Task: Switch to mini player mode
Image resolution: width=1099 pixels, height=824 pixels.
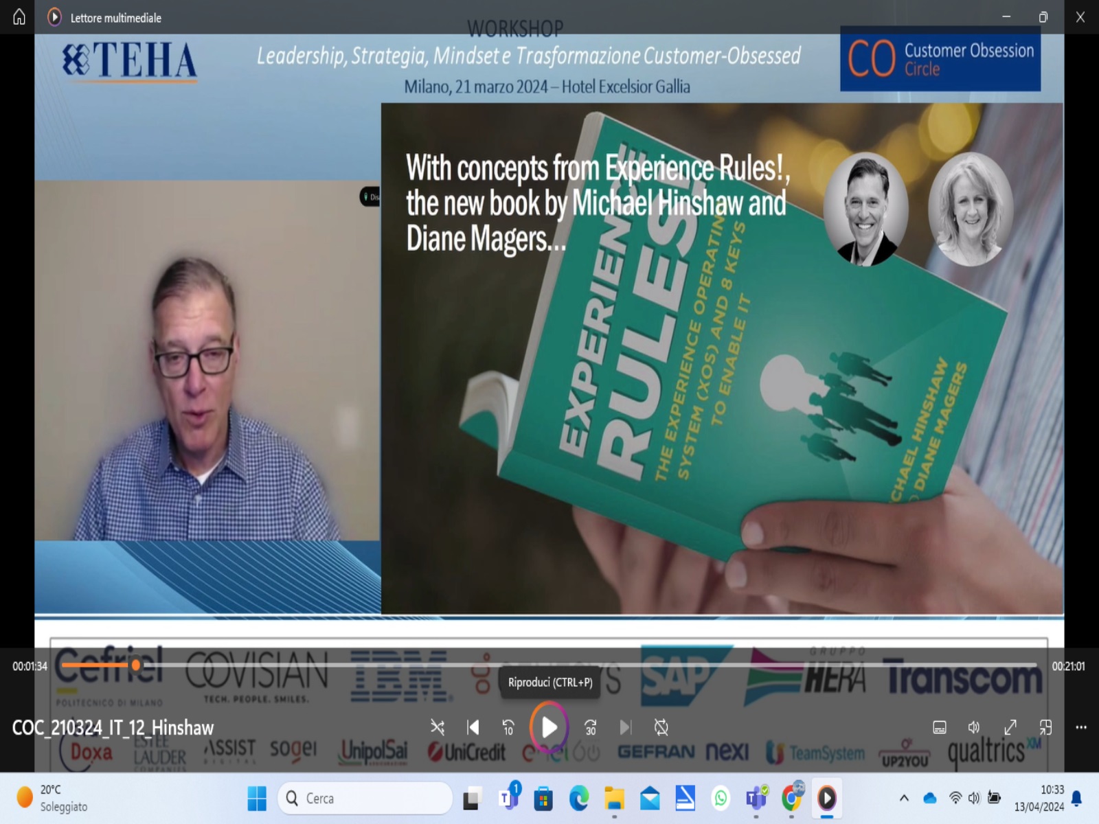Action: [1045, 727]
